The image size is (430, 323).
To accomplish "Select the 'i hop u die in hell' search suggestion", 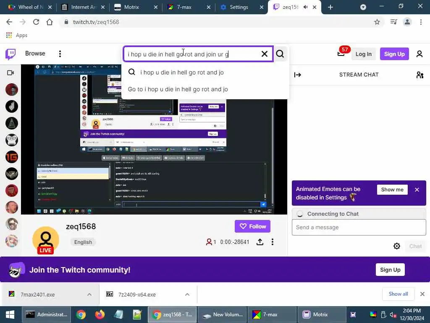I will pyautogui.click(x=205, y=72).
